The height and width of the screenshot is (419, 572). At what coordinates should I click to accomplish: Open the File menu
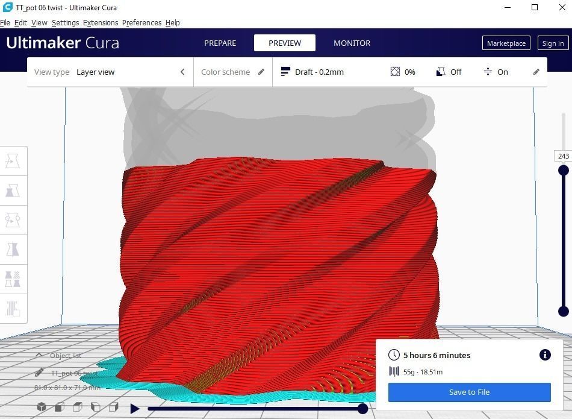coord(5,23)
